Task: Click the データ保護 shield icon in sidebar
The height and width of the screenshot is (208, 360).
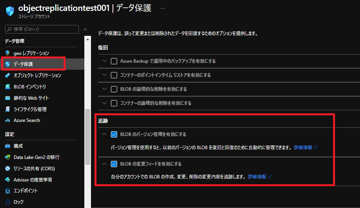Action: 7,64
